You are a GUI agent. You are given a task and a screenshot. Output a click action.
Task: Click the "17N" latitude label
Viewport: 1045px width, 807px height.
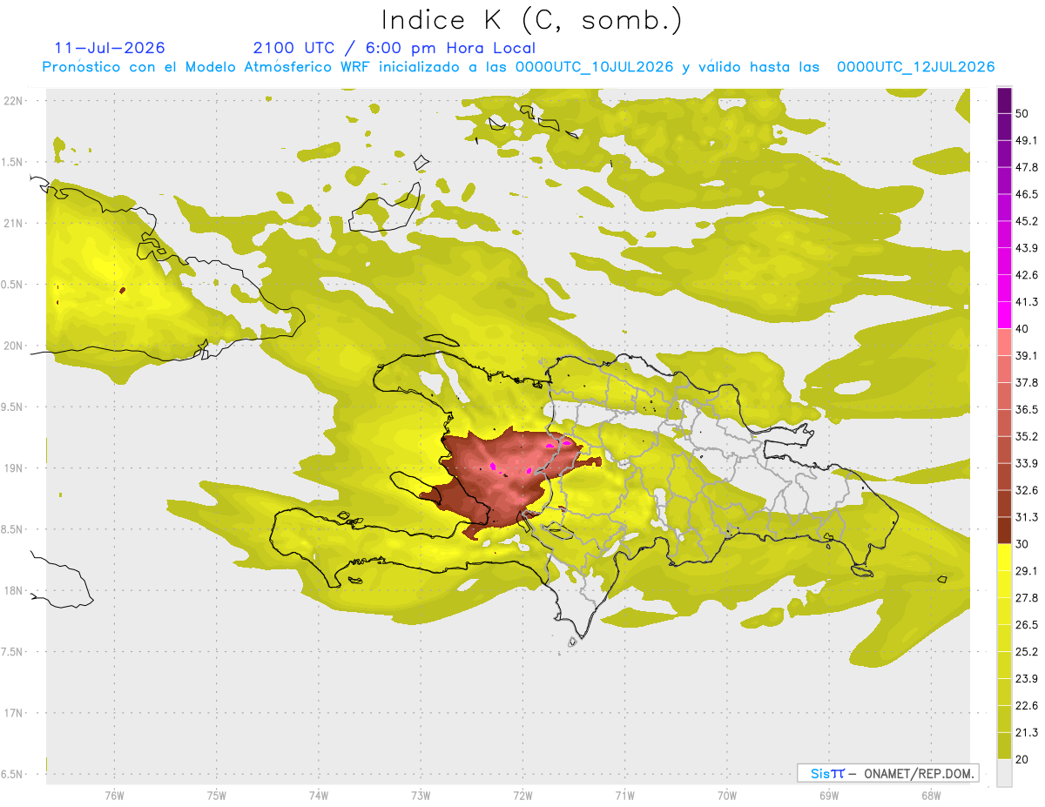click(x=13, y=713)
